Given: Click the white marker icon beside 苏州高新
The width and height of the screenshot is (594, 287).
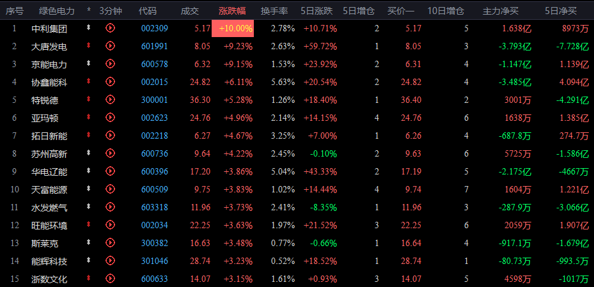Looking at the screenshot, I should (89, 153).
